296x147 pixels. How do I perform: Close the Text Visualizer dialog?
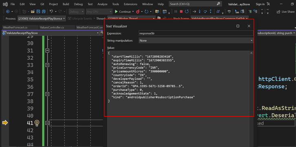pyautogui.click(x=249, y=26)
